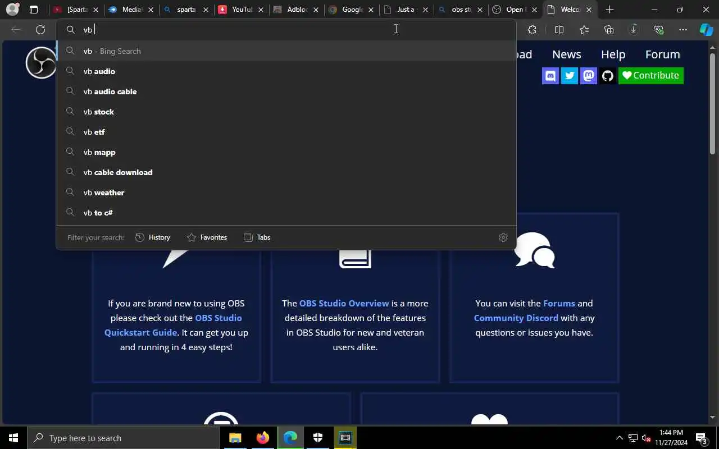
Task: Open the OBS Studio Overview link
Action: point(344,303)
